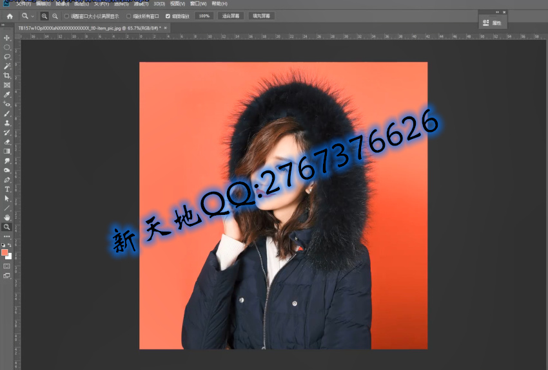Image resolution: width=548 pixels, height=370 pixels.
Task: Select the Brush tool
Action: (6, 113)
